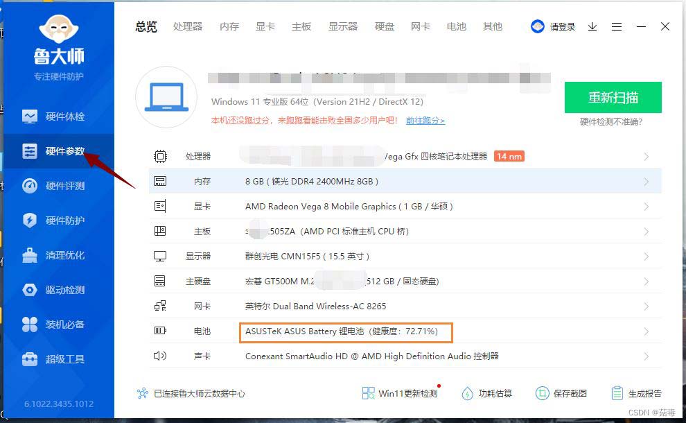This screenshot has width=686, height=423.
Task: Click the download arrow icon in title bar
Action: coord(592,27)
